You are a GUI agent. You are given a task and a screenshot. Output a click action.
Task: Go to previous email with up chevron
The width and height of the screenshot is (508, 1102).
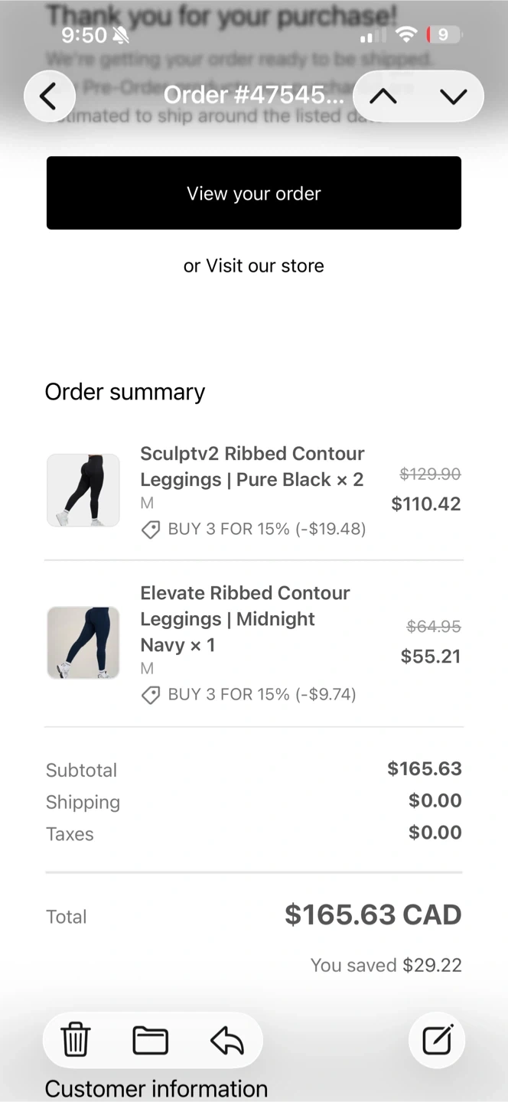[x=383, y=96]
